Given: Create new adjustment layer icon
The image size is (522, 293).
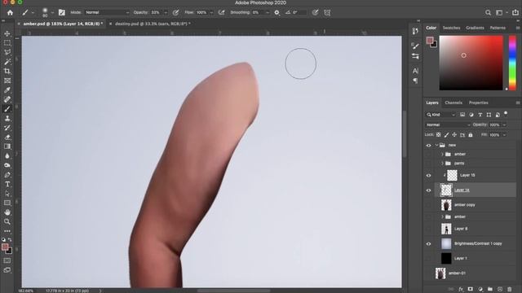Looking at the screenshot, I should coord(480,290).
